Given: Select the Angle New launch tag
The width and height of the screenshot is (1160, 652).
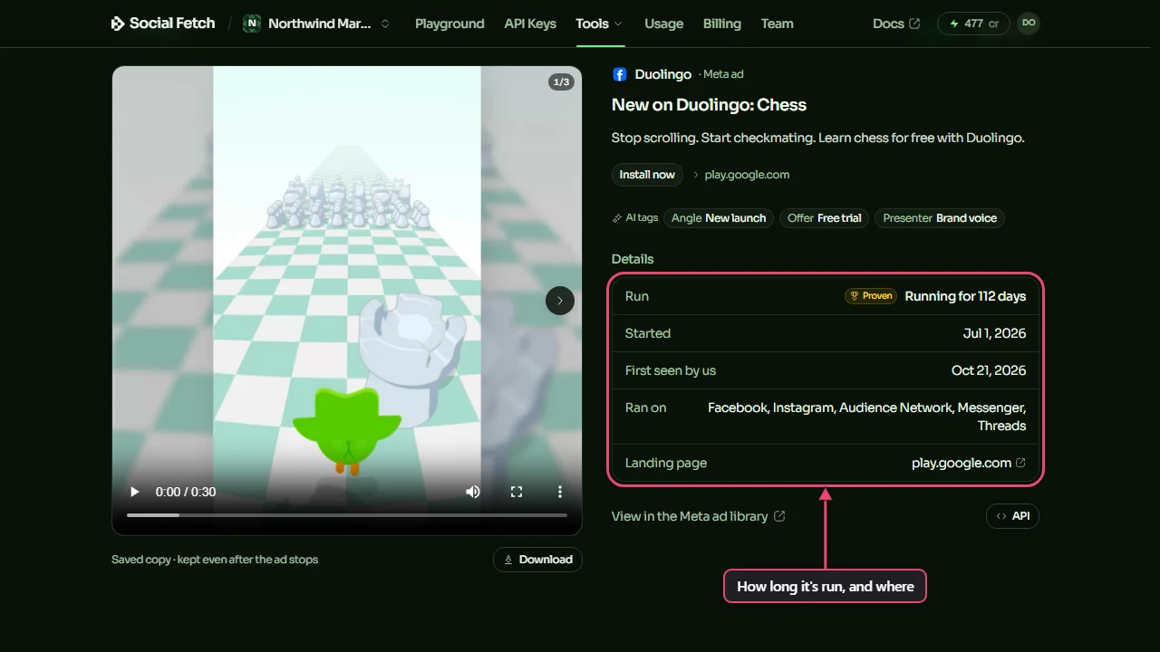Looking at the screenshot, I should click(719, 218).
